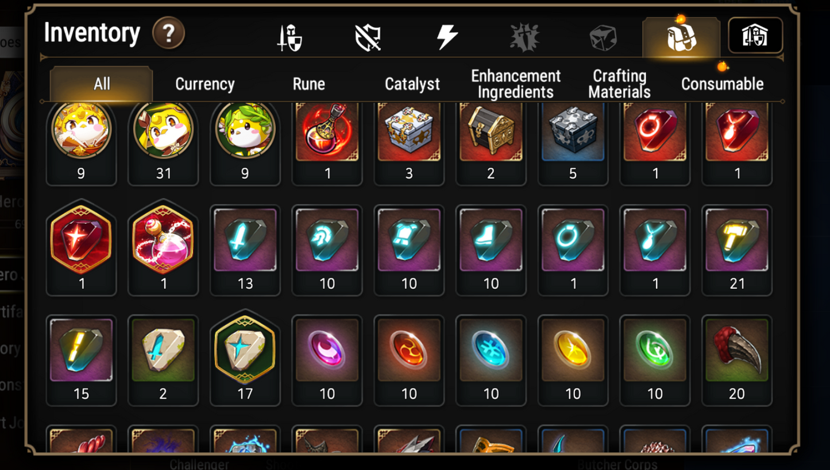
Task: Open the Catalyst tab
Action: tap(412, 84)
